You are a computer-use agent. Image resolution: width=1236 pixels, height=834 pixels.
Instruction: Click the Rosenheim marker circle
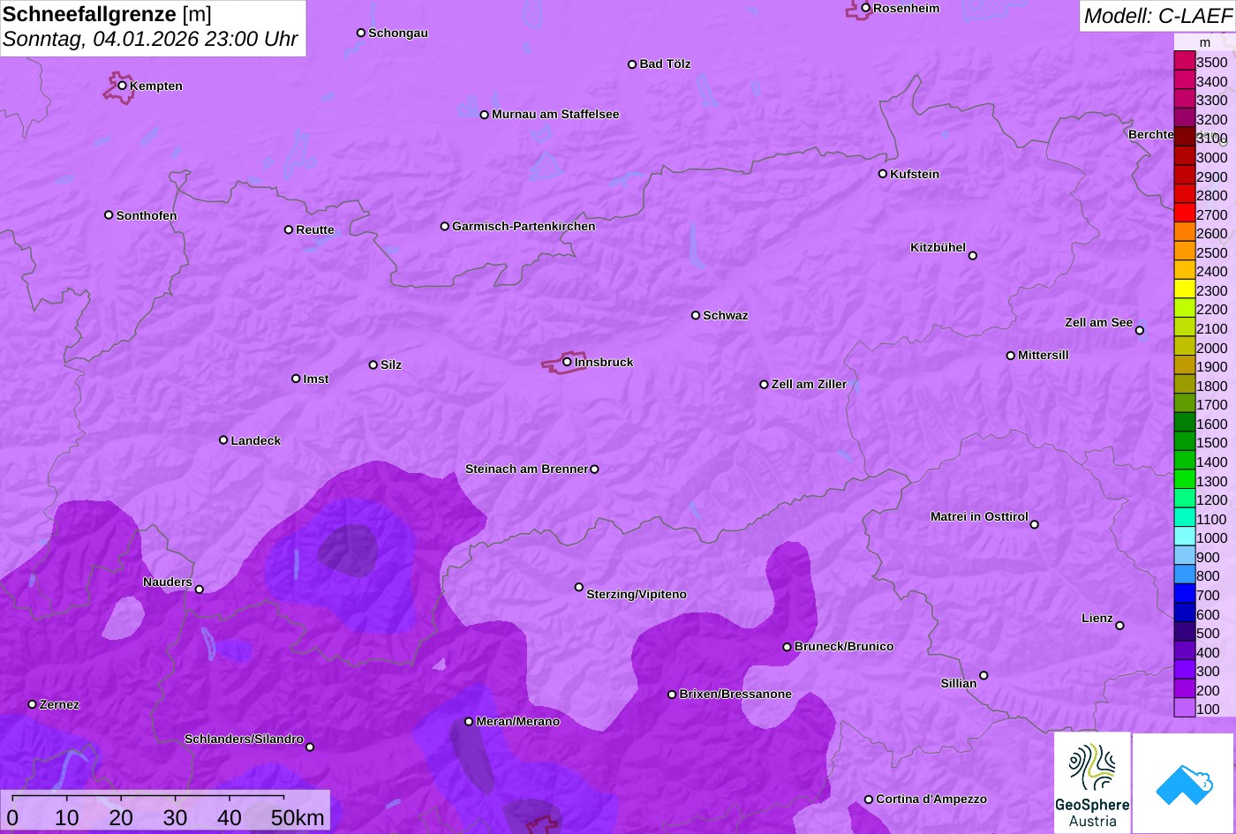click(866, 8)
